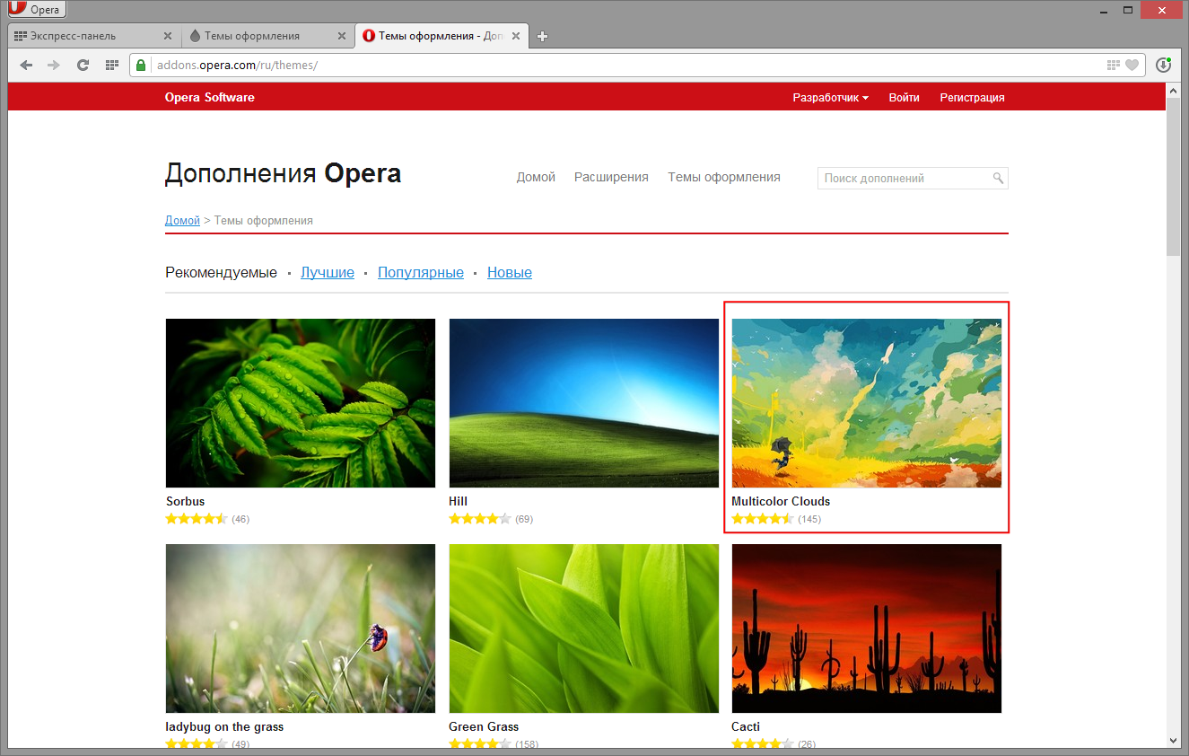Open Speed Dial grid icon in toolbar
The image size is (1189, 756).
111,65
